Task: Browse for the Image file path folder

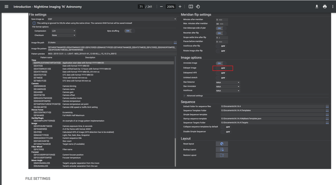Action: pos(175,43)
